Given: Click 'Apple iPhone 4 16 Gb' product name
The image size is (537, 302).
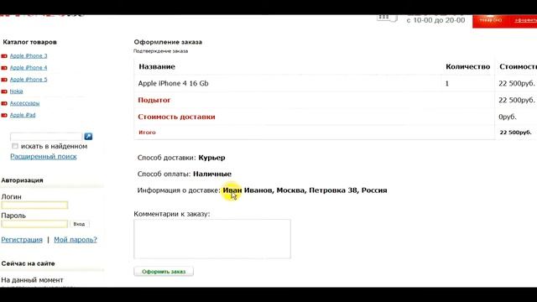Looking at the screenshot, I should [174, 83].
